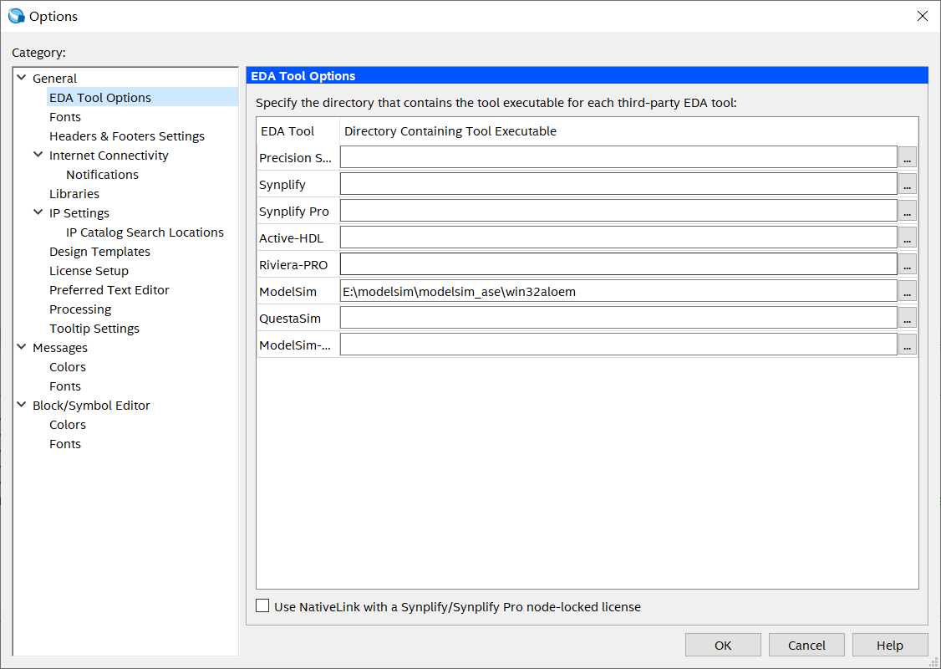This screenshot has height=669, width=941.
Task: Cancel the Options dialog
Action: (806, 645)
